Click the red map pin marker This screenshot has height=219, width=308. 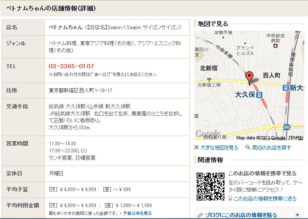(x=249, y=77)
